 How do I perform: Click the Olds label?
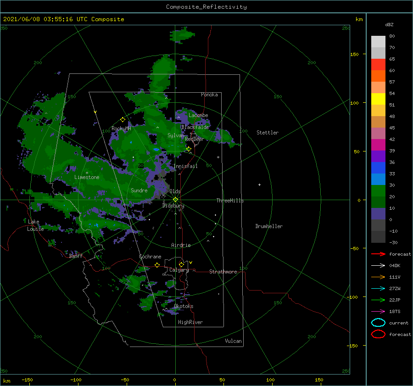tap(175, 191)
